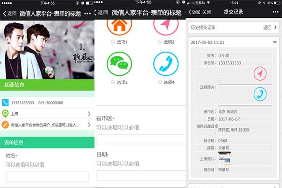Select the 2017-06-07 date value
Screen dimensions: 282x188
tap(229, 119)
